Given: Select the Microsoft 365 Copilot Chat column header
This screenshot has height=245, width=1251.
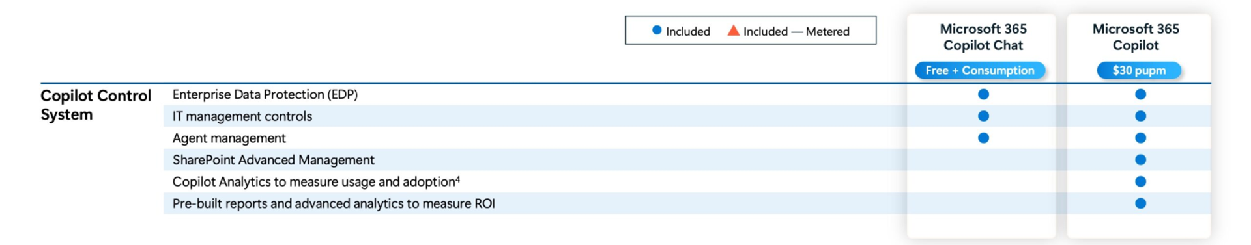Looking at the screenshot, I should coord(983,37).
